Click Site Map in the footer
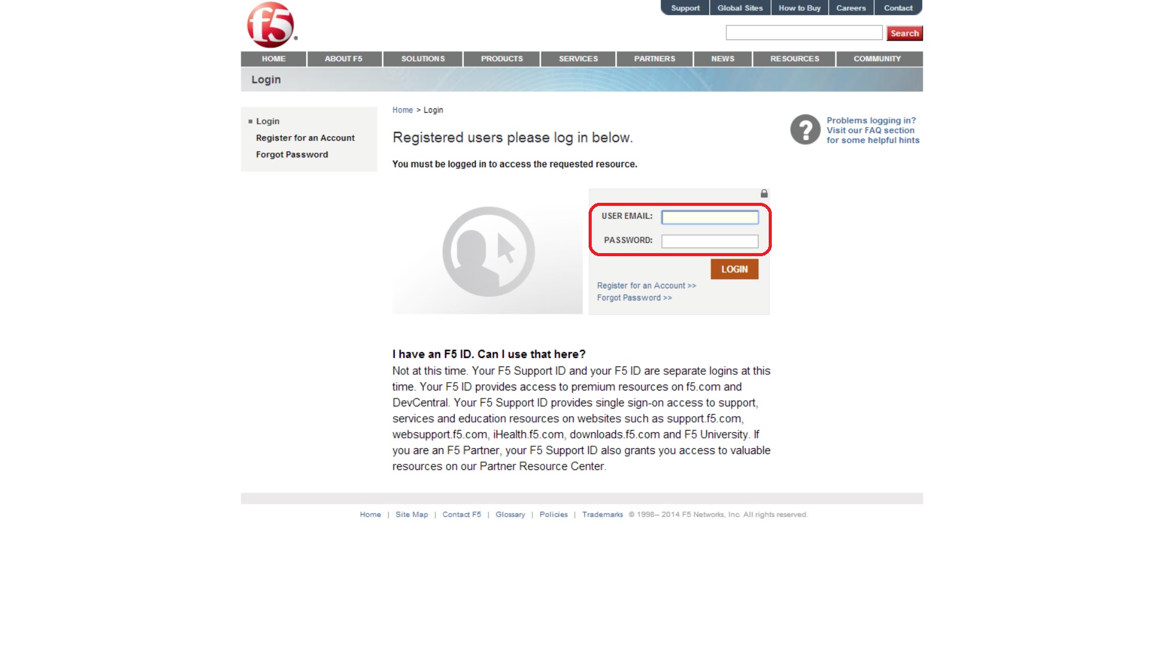This screenshot has height=654, width=1164. click(412, 515)
